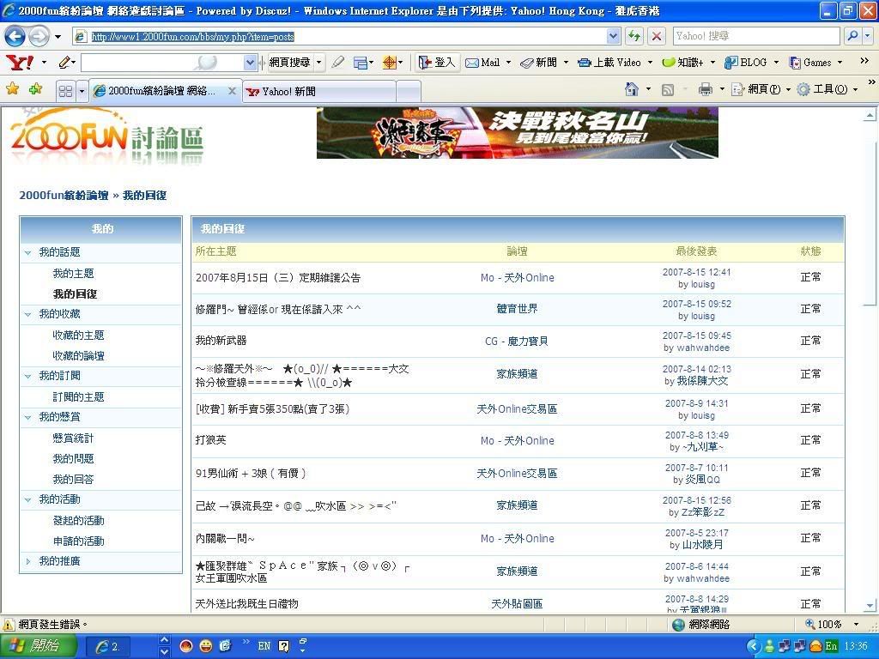
Task: Click the IE Back navigation button
Action: [15, 36]
